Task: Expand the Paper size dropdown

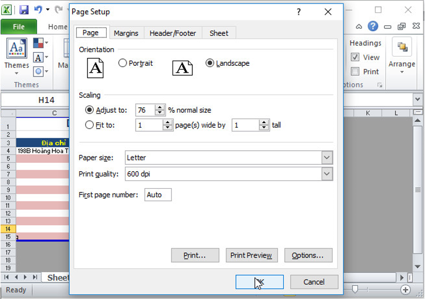Action: point(327,157)
